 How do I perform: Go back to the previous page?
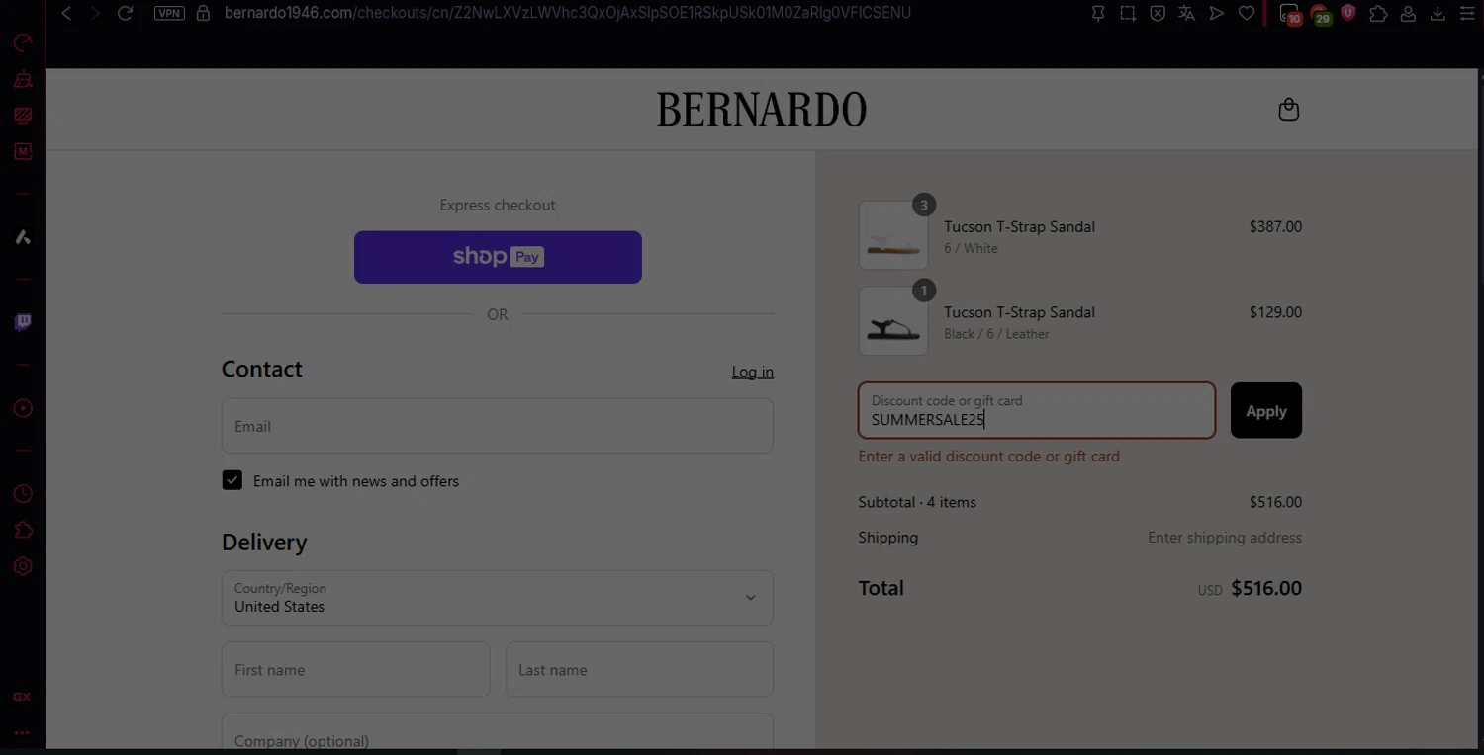(x=66, y=13)
